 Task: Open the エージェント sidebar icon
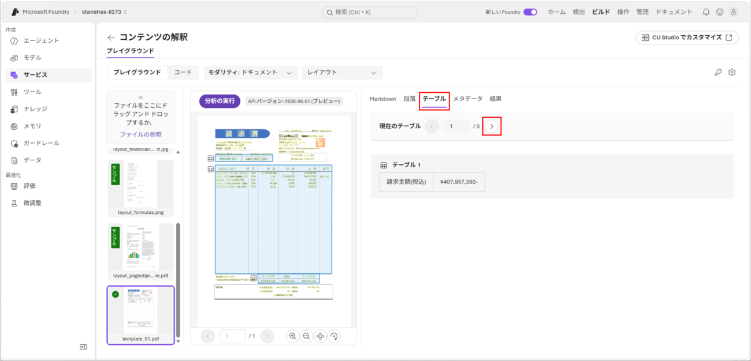click(14, 41)
